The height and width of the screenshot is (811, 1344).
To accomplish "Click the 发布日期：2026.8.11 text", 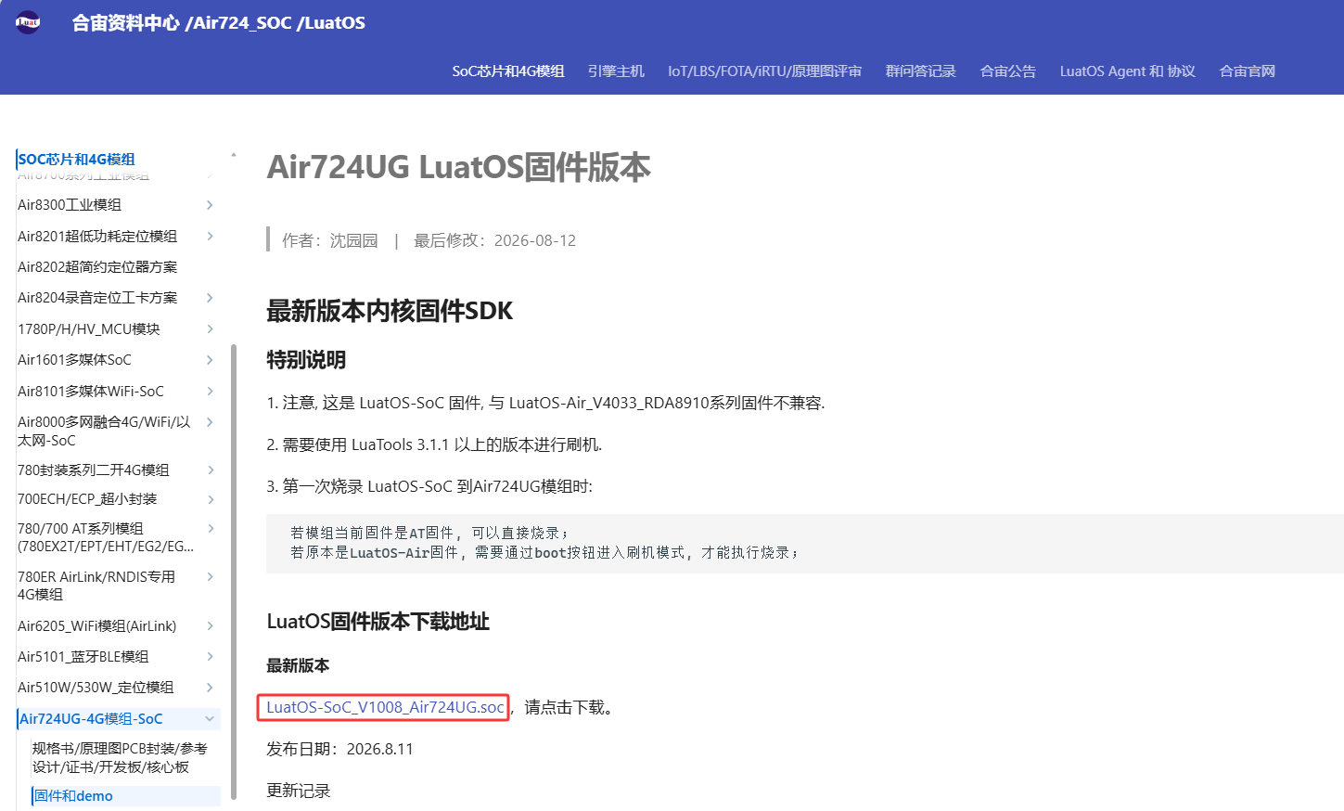I will click(340, 749).
